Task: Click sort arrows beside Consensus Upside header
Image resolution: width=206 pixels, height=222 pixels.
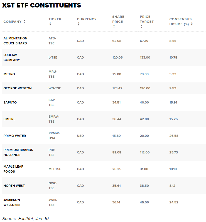Action: (x=192, y=24)
